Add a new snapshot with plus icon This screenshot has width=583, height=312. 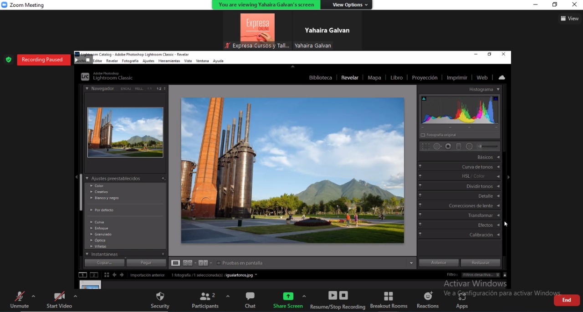tap(163, 254)
